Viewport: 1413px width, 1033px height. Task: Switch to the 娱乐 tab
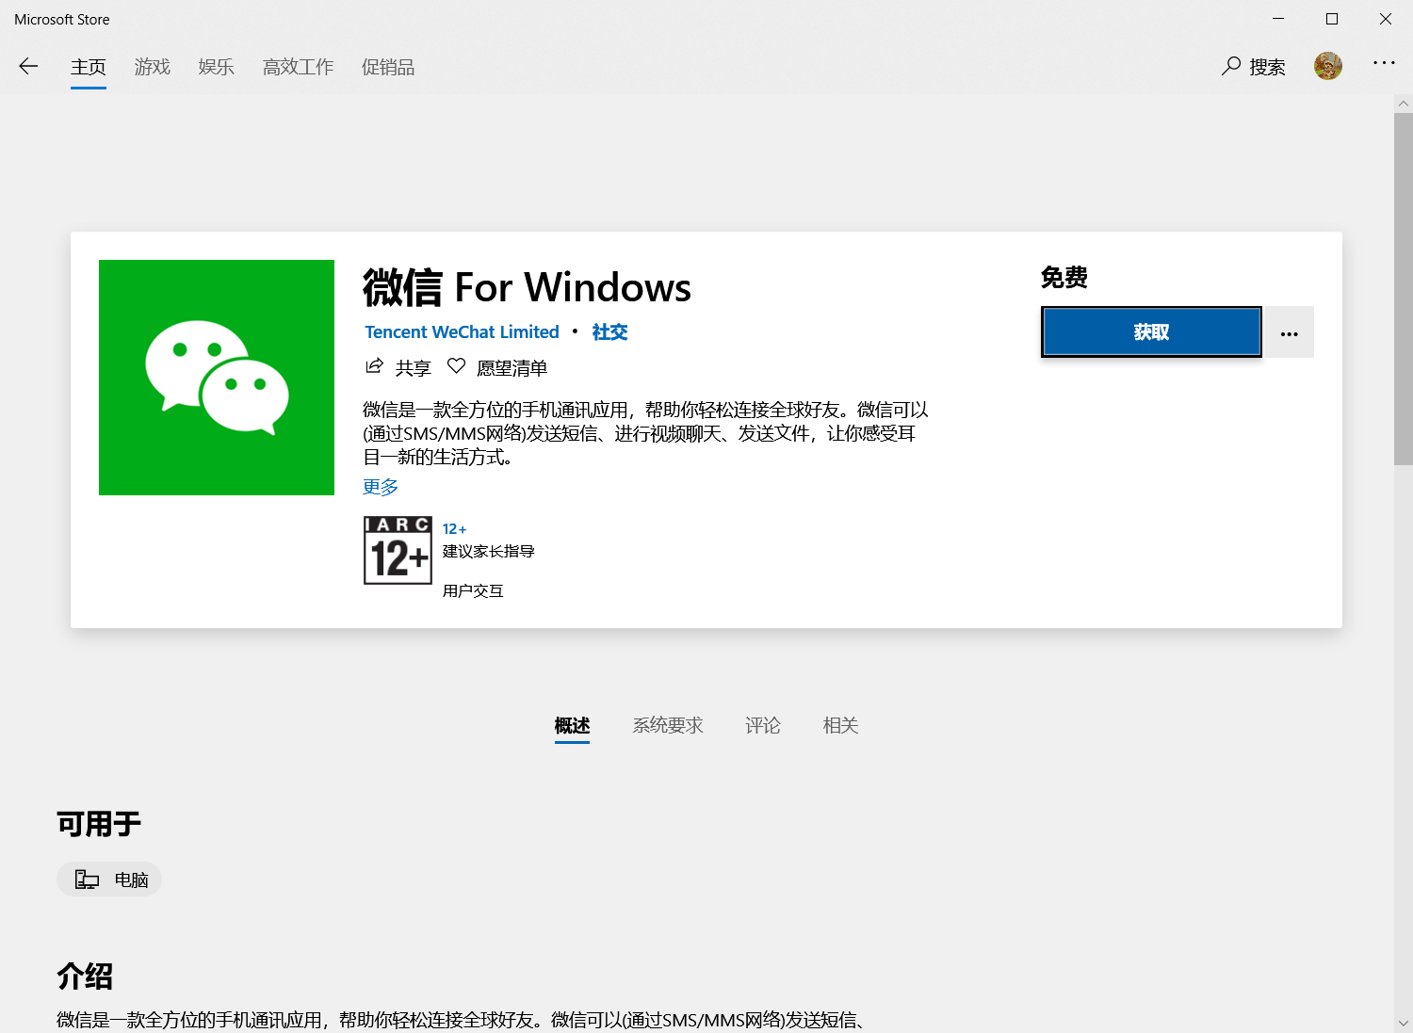(217, 67)
